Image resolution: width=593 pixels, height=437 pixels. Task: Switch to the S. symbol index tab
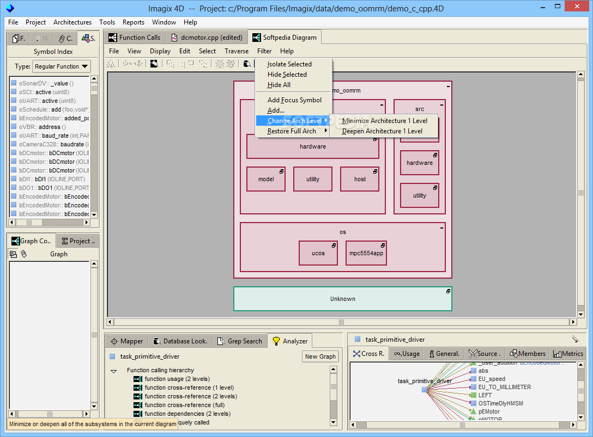tap(88, 38)
